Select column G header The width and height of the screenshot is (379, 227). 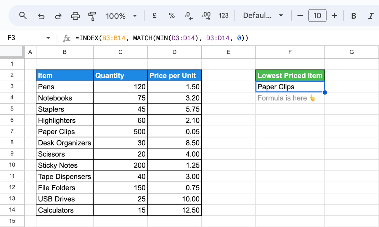click(x=352, y=52)
